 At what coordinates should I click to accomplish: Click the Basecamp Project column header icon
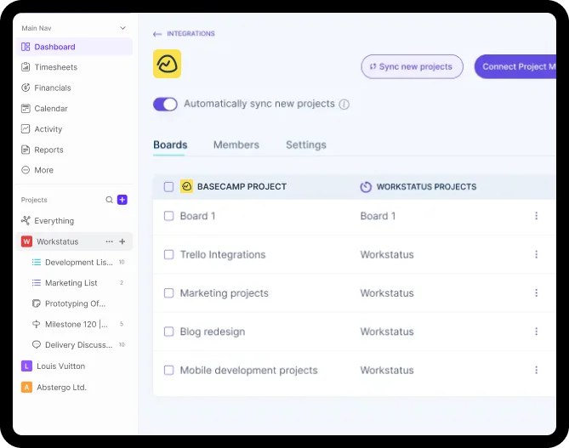click(x=186, y=186)
